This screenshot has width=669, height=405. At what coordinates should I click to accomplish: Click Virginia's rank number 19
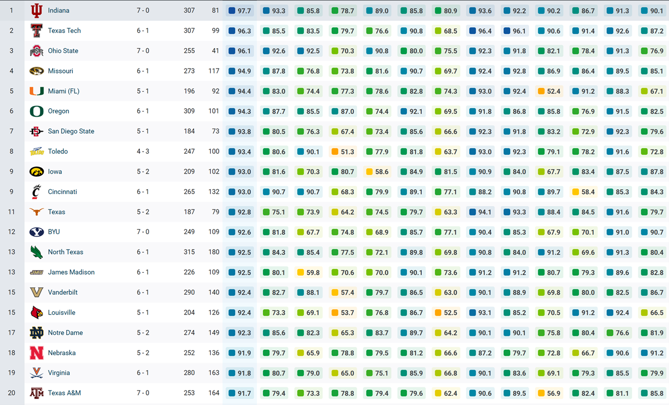coord(11,373)
